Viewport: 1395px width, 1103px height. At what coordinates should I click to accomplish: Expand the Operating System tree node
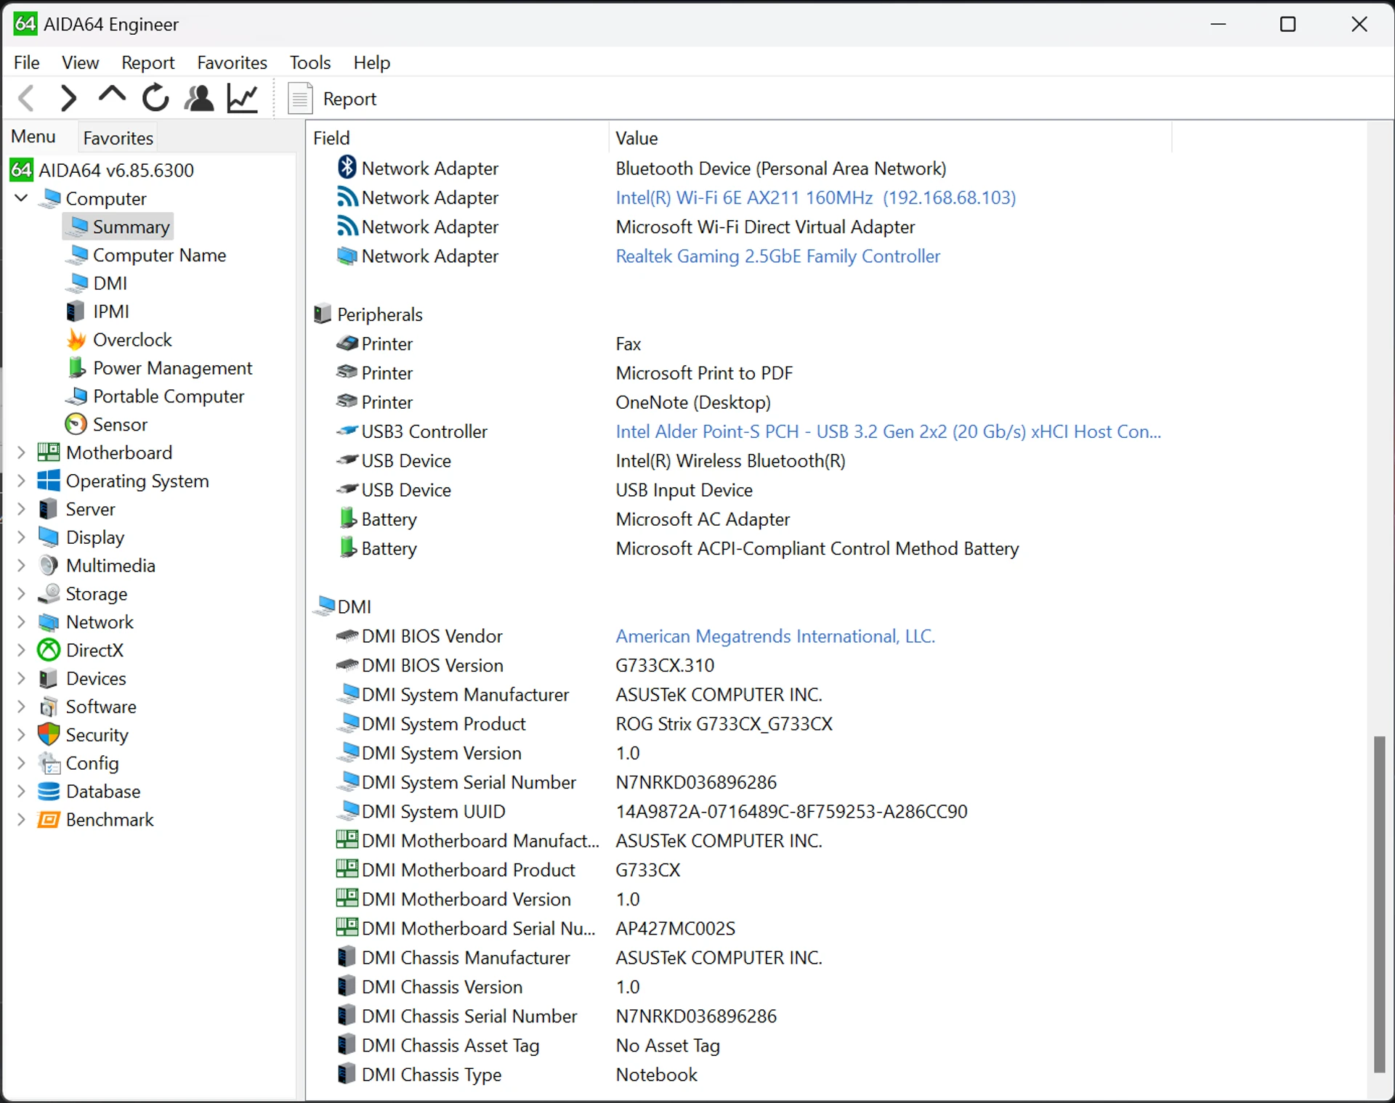[x=21, y=481]
